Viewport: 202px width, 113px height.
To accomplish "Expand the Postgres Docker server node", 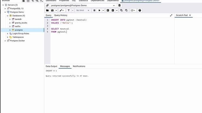I will click(5, 41).
